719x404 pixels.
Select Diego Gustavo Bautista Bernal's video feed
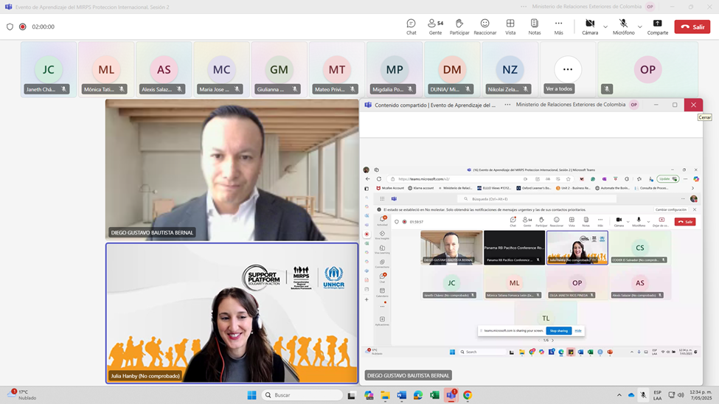tap(232, 170)
